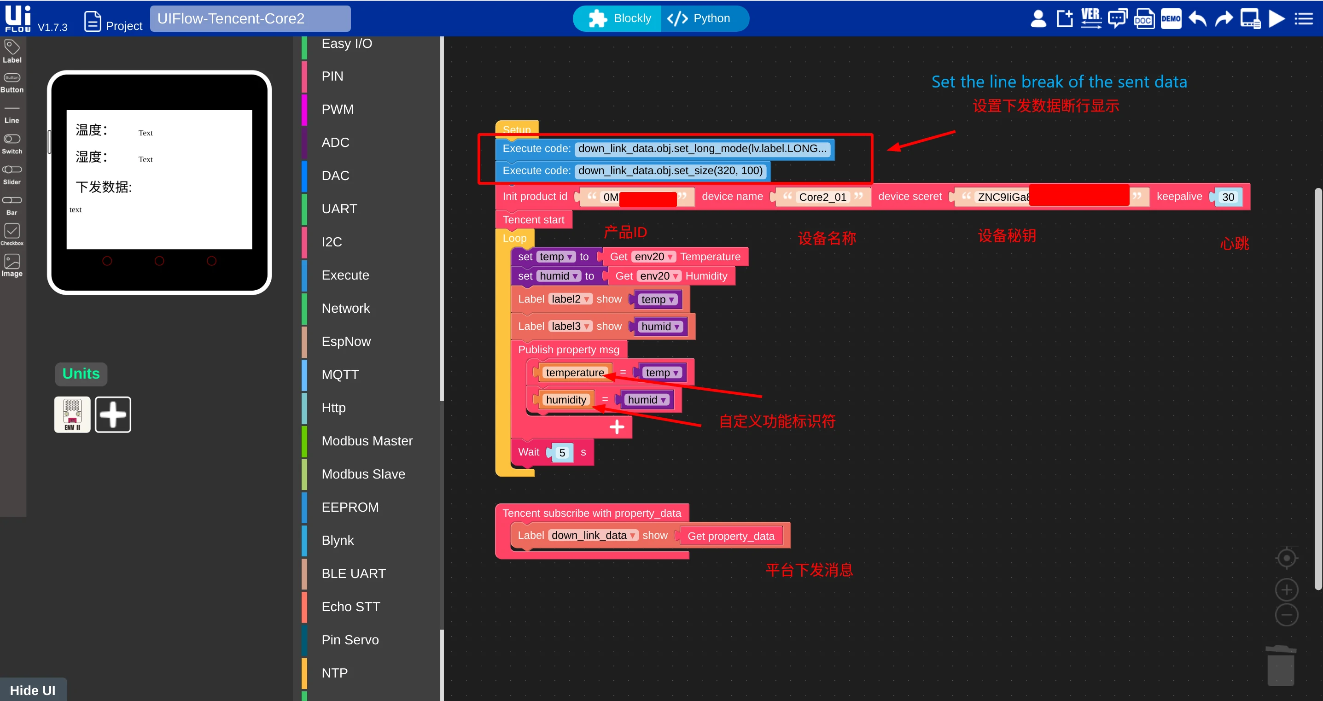Center the workspace with target icon
Screen dimensions: 1323x701
[1287, 558]
